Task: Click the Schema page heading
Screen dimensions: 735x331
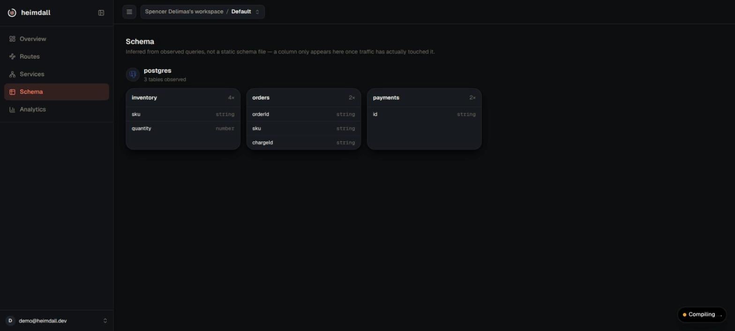Action: tap(140, 41)
